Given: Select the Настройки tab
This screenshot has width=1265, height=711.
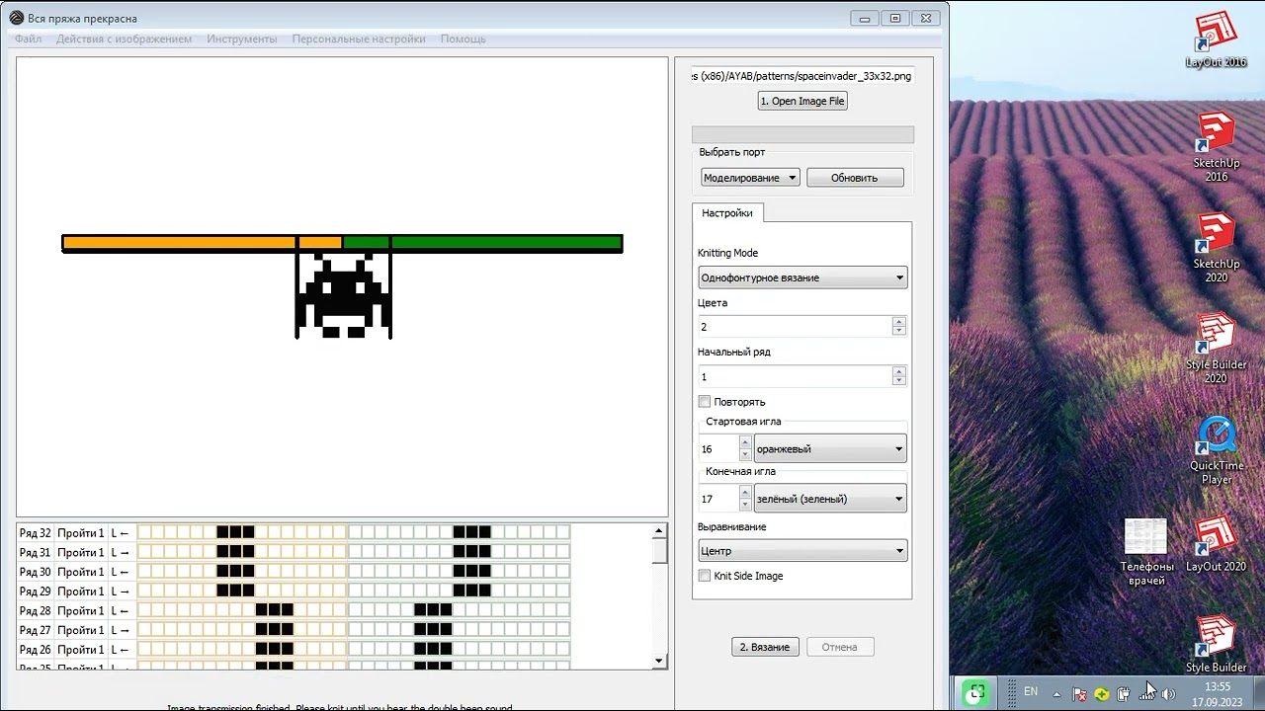Looking at the screenshot, I should [726, 212].
